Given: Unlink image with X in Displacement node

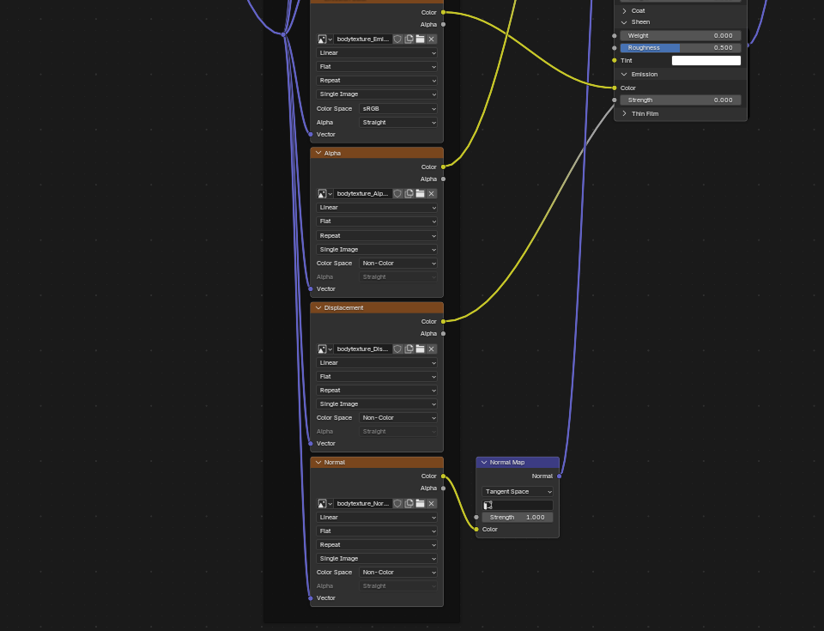Looking at the screenshot, I should 432,349.
